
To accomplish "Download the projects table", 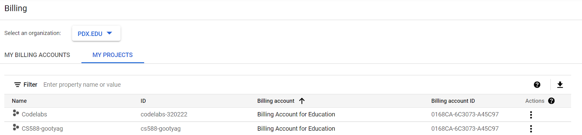I will (x=560, y=85).
